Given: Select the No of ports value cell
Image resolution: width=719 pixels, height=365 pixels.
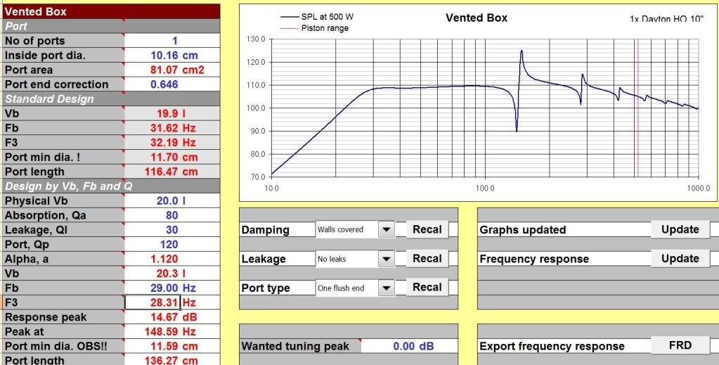Looking at the screenshot, I should click(172, 40).
